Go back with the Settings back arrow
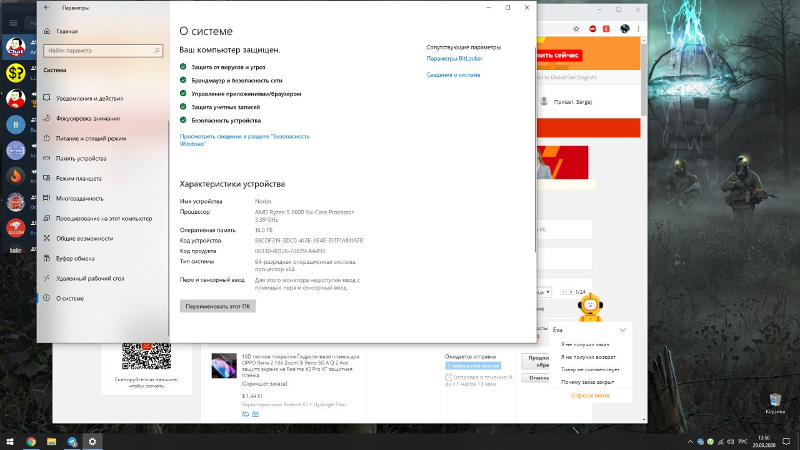The height and width of the screenshot is (450, 800). pyautogui.click(x=46, y=7)
